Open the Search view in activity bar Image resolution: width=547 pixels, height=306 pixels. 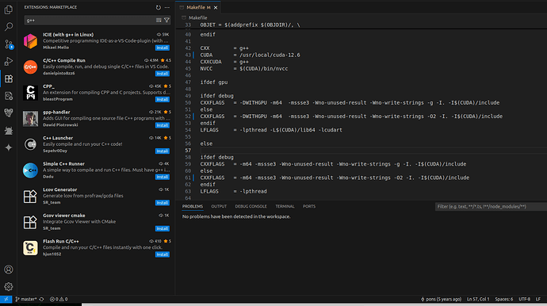[x=9, y=27]
